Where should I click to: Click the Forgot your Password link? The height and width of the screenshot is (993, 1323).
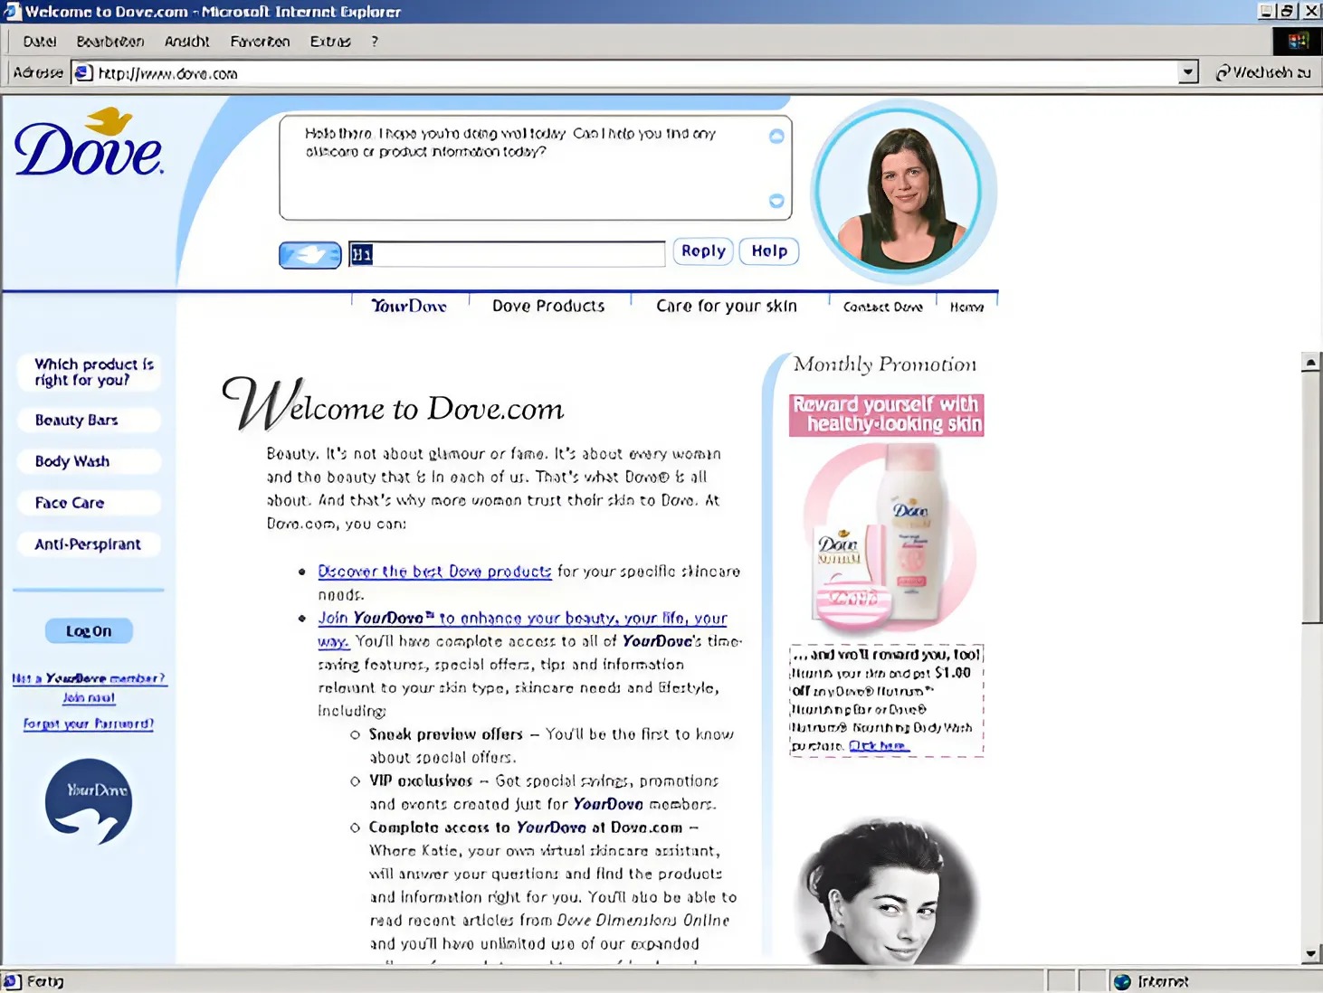(89, 723)
